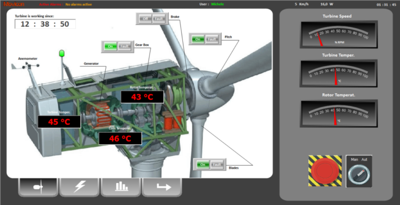The height and width of the screenshot is (205, 400).
Task: Click the 'Active Alarms' label
Action: click(x=51, y=5)
